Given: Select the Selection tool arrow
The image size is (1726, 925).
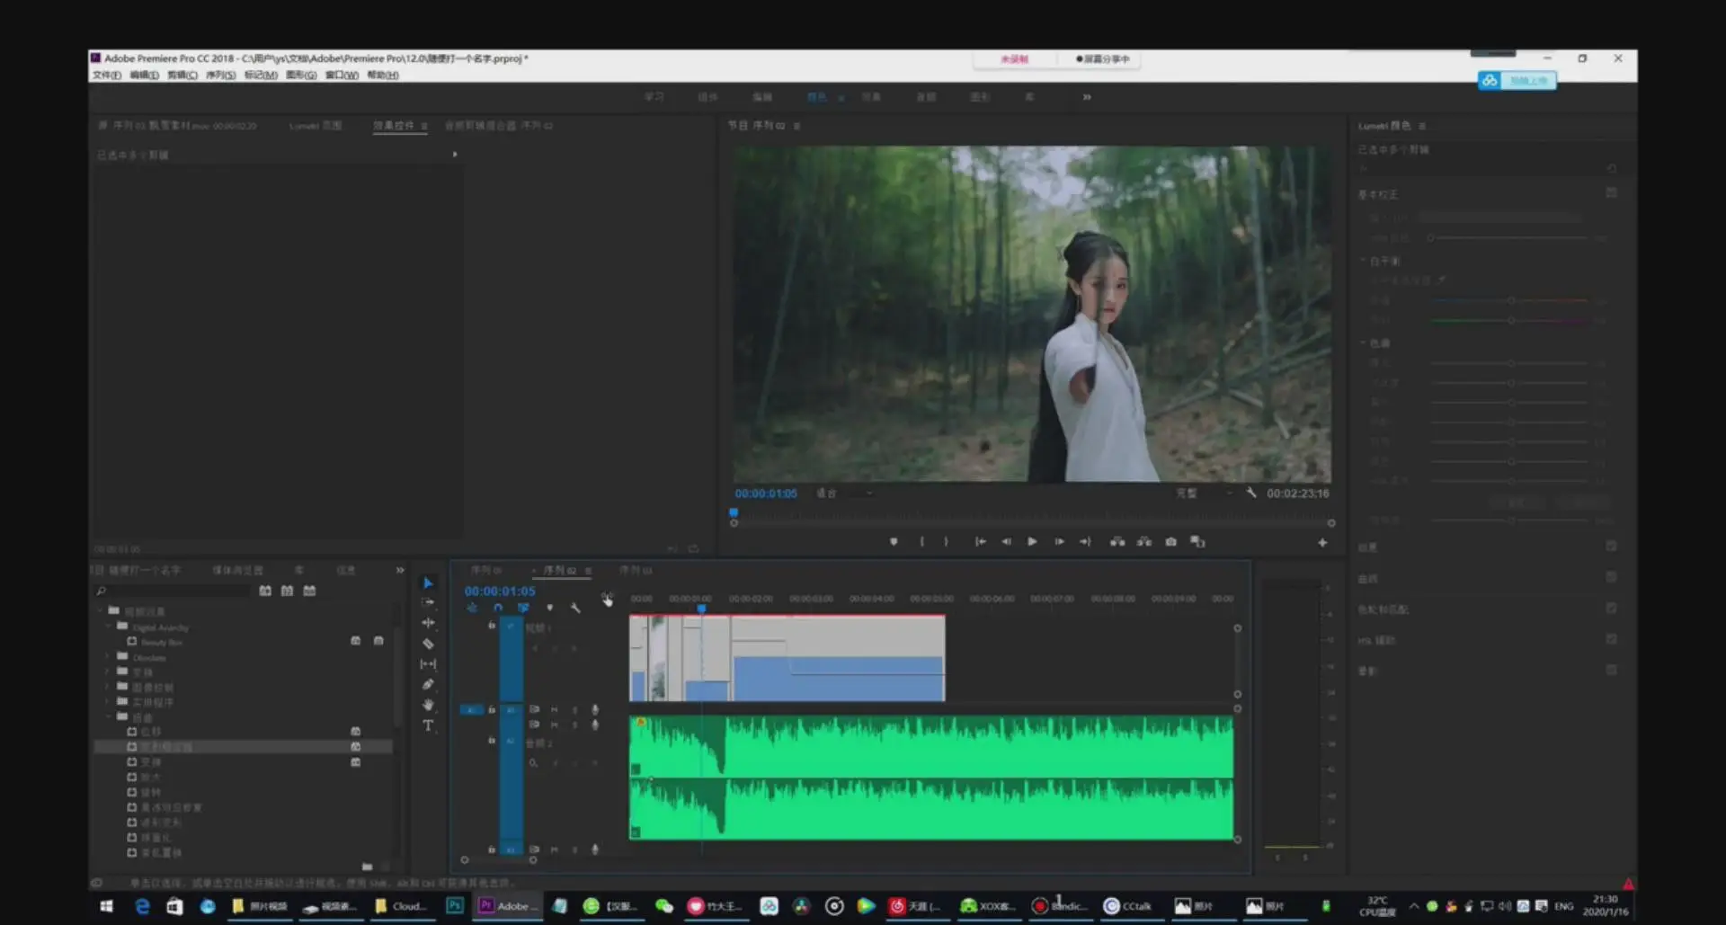Looking at the screenshot, I should click(x=428, y=583).
